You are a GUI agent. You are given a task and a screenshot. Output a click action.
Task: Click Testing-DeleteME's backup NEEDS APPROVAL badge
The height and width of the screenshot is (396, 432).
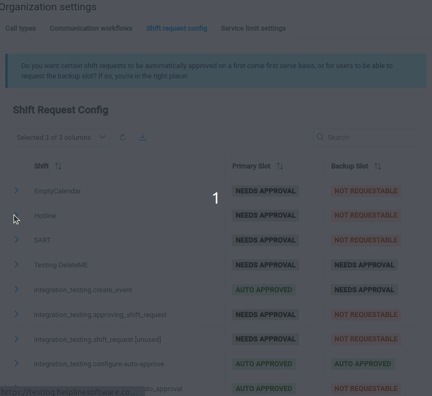click(364, 265)
